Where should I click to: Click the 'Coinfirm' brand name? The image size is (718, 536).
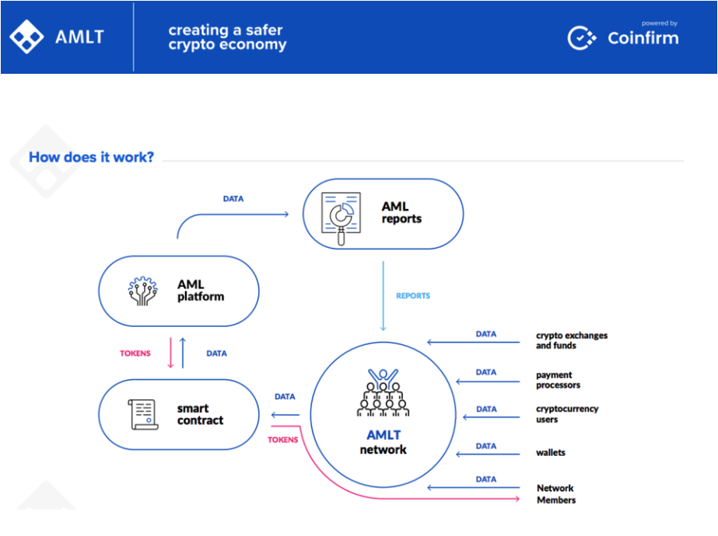[643, 38]
